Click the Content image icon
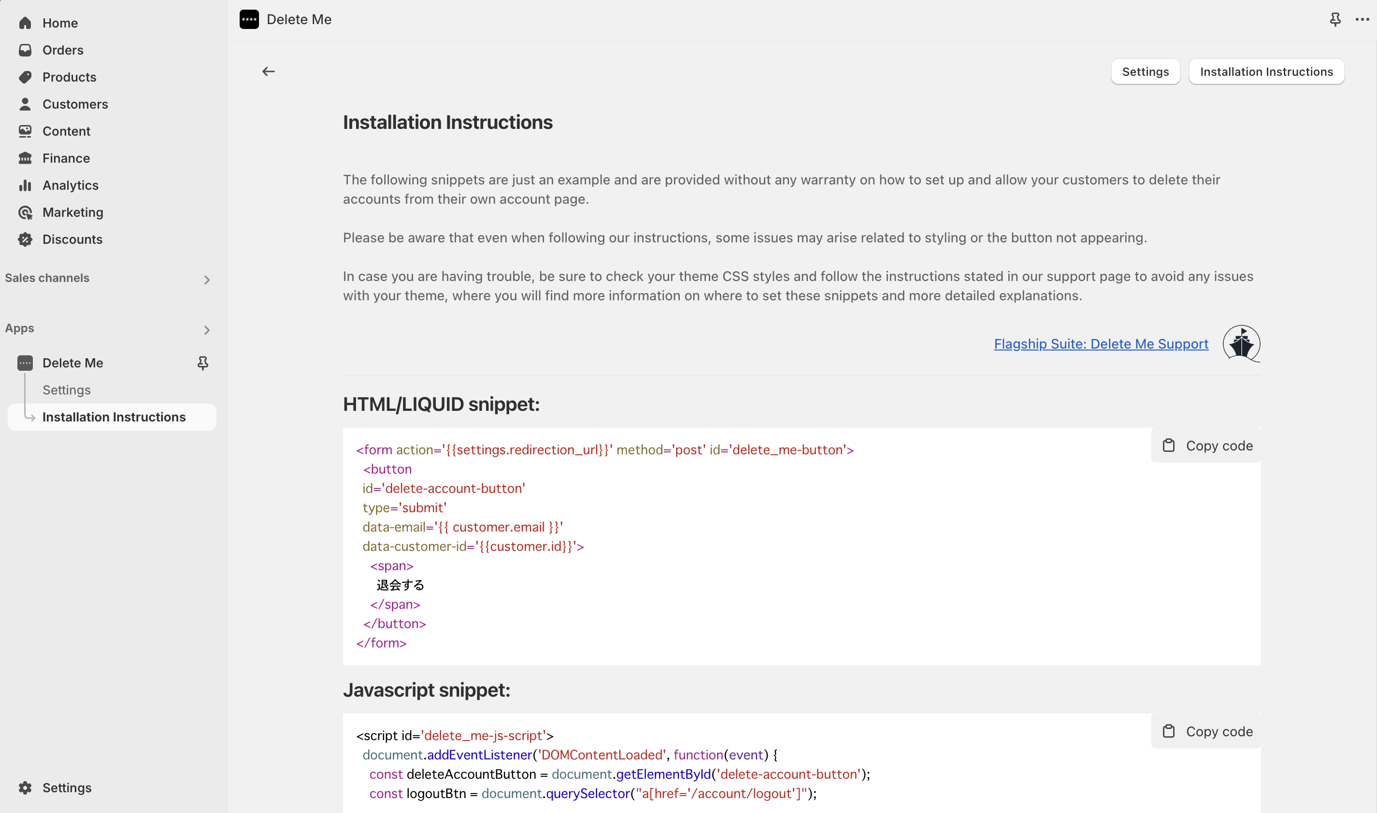Image resolution: width=1377 pixels, height=813 pixels. [25, 131]
